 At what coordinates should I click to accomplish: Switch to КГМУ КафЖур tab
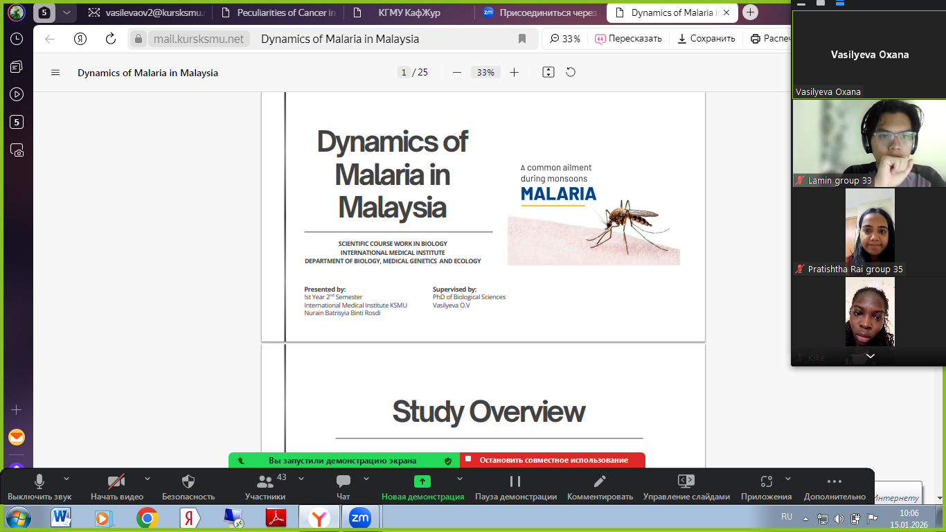click(407, 12)
